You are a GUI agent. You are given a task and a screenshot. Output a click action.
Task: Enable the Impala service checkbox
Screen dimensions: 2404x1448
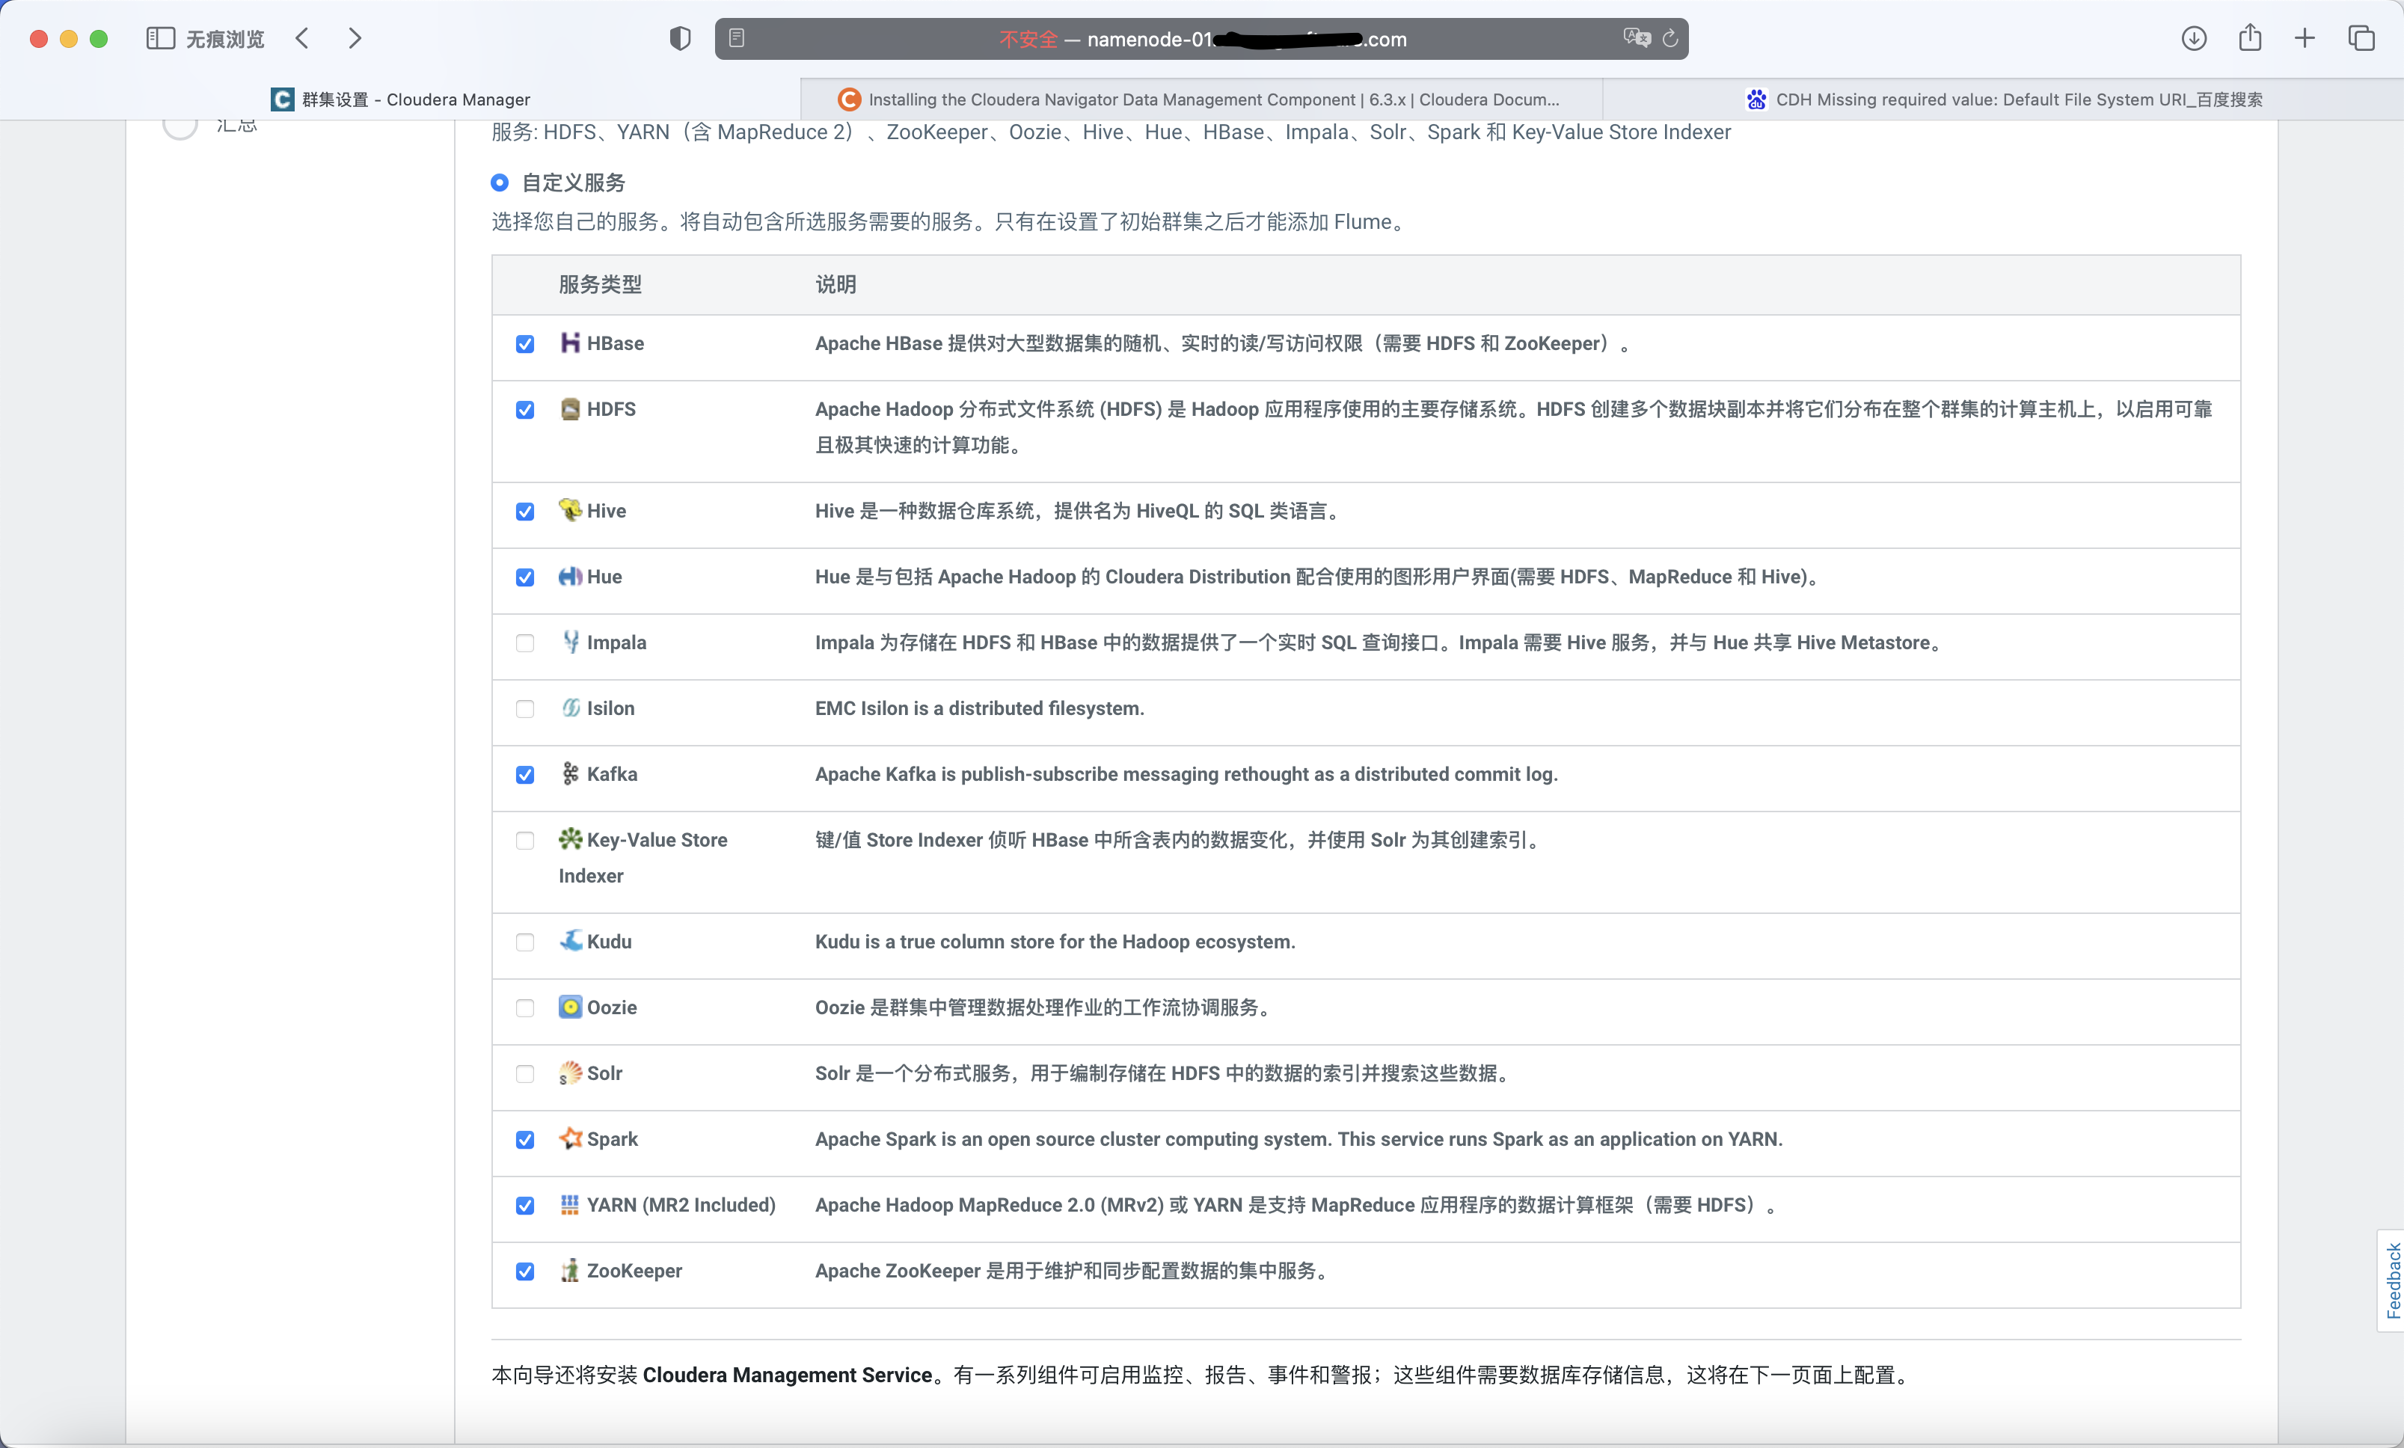click(525, 643)
